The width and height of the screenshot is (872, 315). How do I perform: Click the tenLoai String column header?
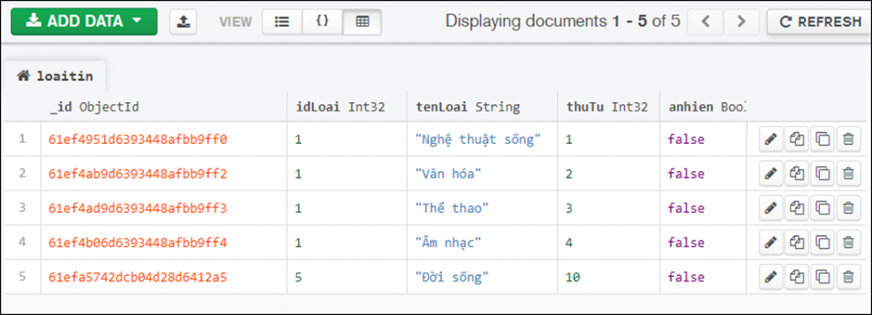468,107
